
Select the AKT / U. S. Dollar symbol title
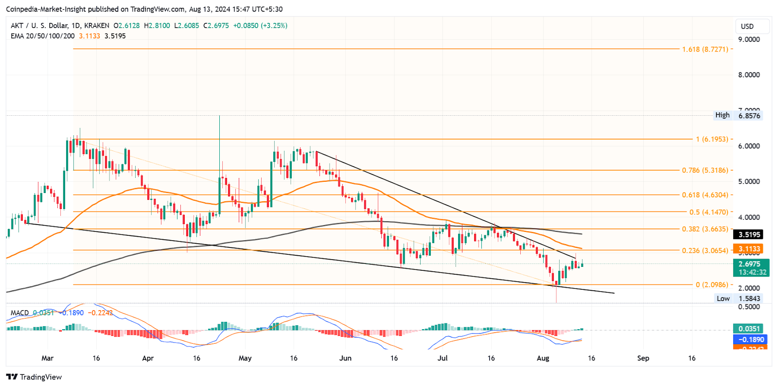click(60, 25)
